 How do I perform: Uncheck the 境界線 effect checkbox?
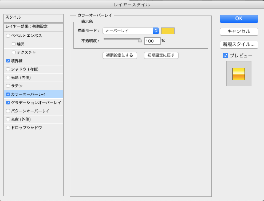[8, 61]
